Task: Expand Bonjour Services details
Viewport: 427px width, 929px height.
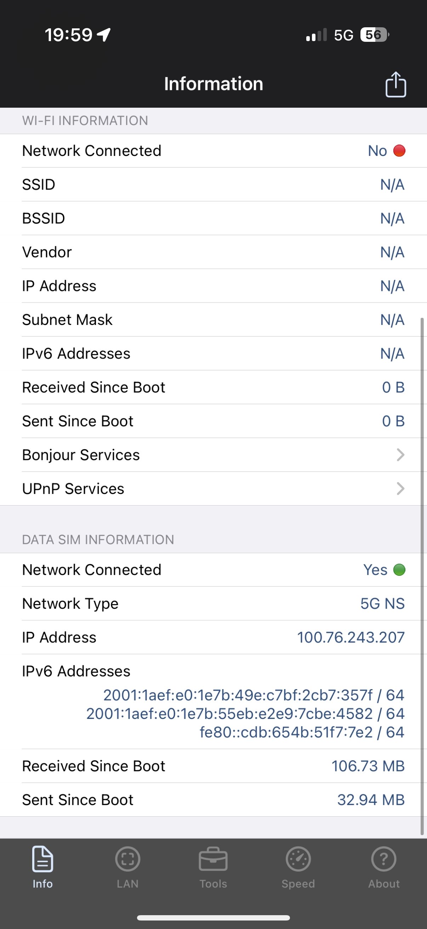Action: click(x=213, y=455)
